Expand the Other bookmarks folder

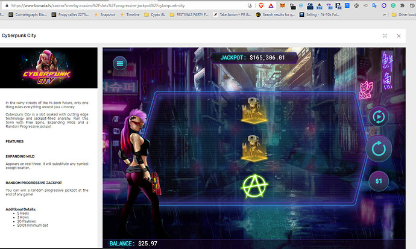click(x=404, y=14)
